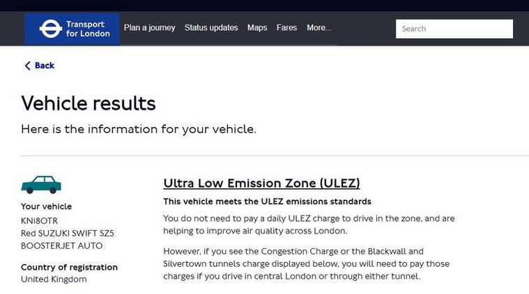Select Fares in the navigation bar
The height and width of the screenshot is (294, 529).
click(286, 28)
